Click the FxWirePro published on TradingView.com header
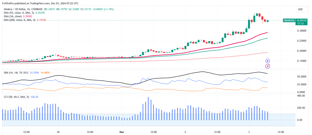Viewport: 312px width, 135px height. click(x=40, y=3)
